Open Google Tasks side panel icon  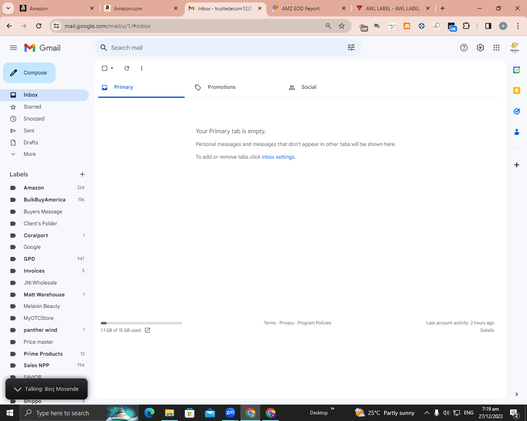[517, 111]
